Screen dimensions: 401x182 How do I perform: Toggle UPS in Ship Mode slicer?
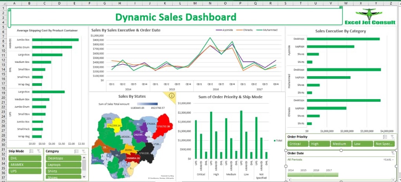coord(25,171)
